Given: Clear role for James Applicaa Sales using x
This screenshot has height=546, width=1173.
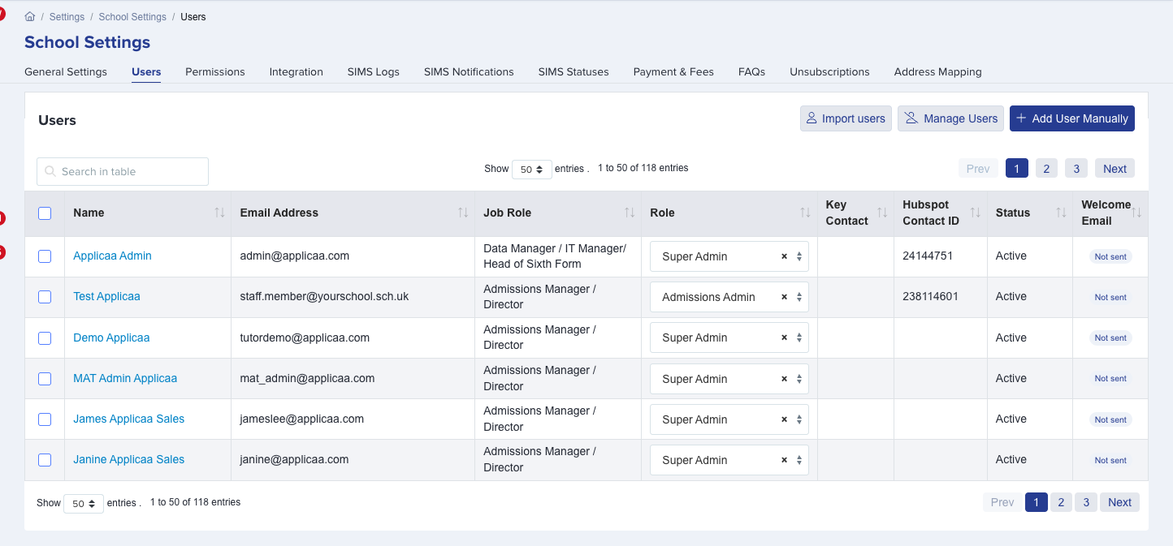Looking at the screenshot, I should (x=784, y=419).
